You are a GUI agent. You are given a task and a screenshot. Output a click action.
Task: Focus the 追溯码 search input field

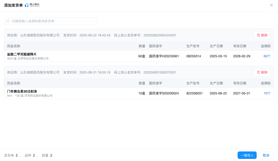click(51, 21)
